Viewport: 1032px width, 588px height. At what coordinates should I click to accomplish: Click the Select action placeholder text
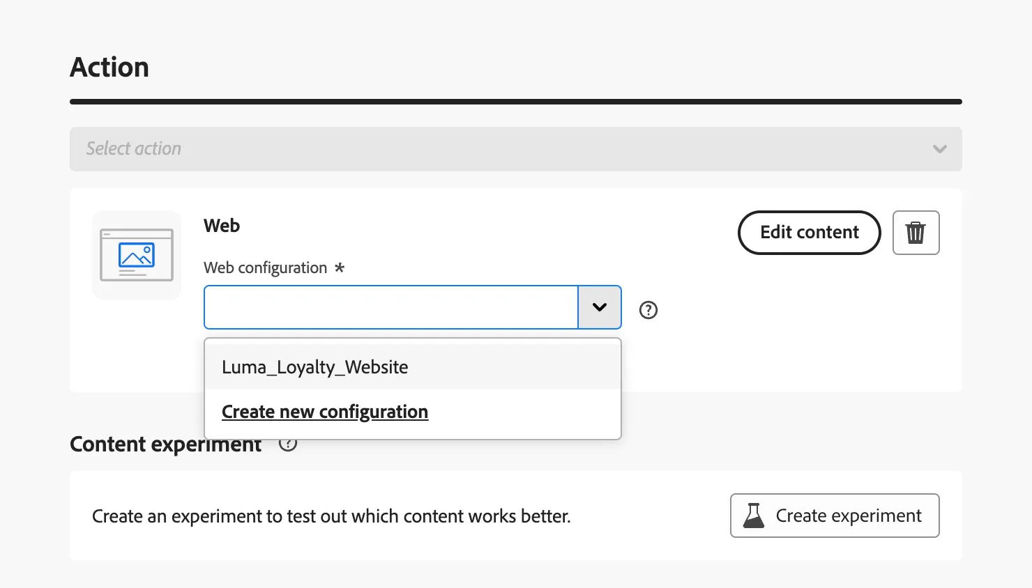tap(134, 148)
